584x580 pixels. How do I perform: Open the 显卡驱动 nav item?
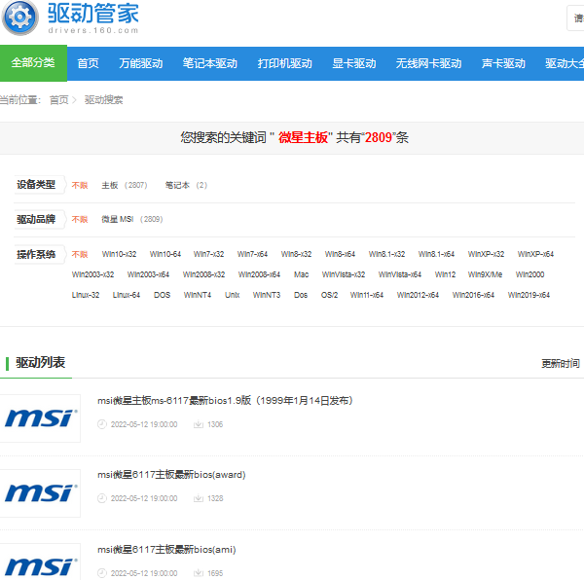coord(354,63)
